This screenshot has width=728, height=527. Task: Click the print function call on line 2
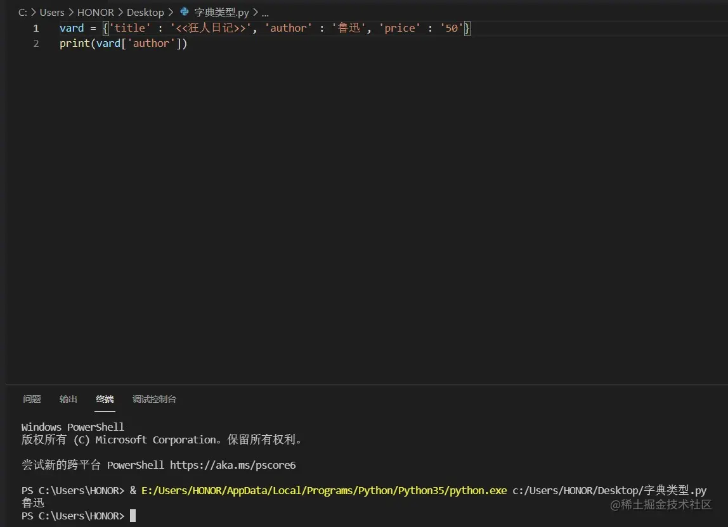point(74,44)
